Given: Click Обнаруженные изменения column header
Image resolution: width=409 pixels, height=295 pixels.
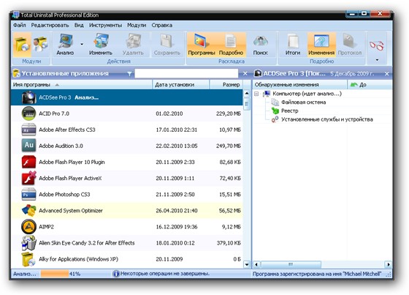Looking at the screenshot, I should [x=299, y=84].
